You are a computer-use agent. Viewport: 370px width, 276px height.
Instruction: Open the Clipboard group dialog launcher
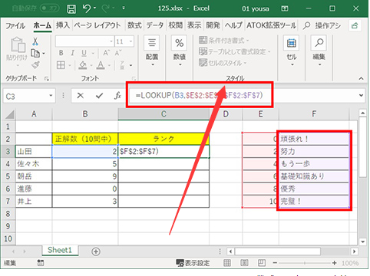point(46,79)
